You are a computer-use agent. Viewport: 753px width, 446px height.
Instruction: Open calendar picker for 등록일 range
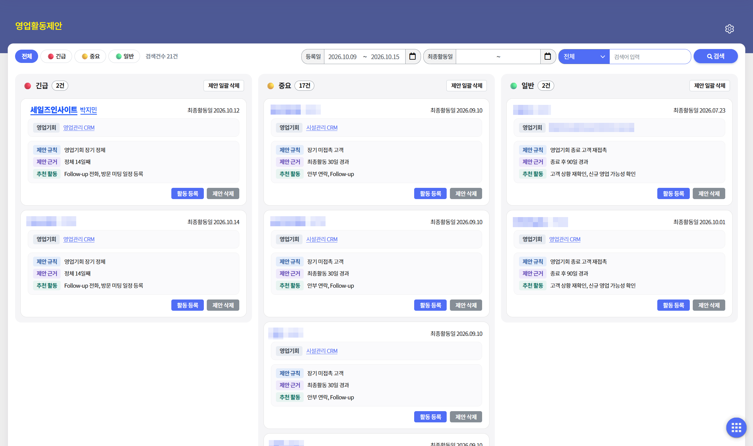tap(412, 56)
